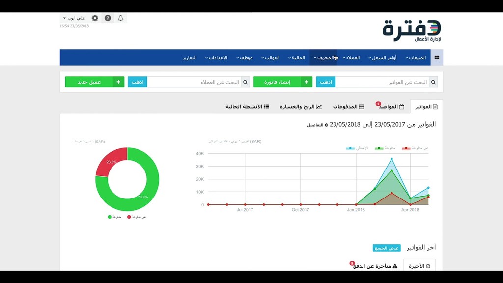
Task: Open the help question mark icon
Action: (108, 18)
